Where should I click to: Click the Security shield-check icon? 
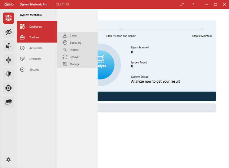(x=22, y=70)
